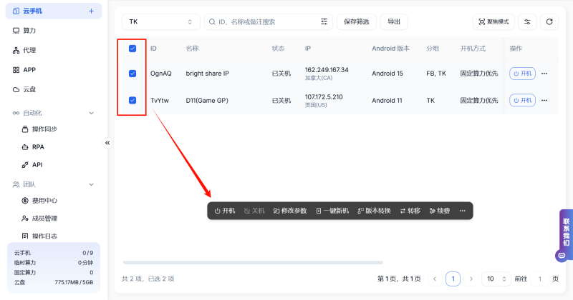Open the TK group dropdown
This screenshot has width=573, height=300.
[160, 22]
